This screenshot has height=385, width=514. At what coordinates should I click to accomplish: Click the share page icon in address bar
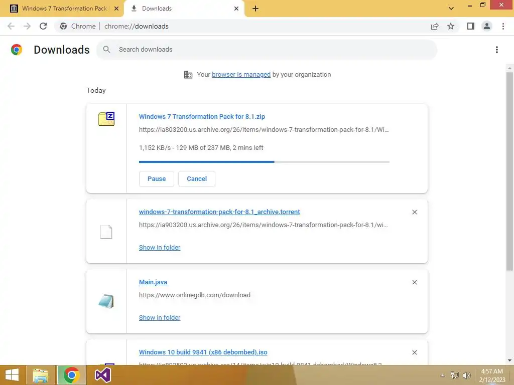coord(435,26)
